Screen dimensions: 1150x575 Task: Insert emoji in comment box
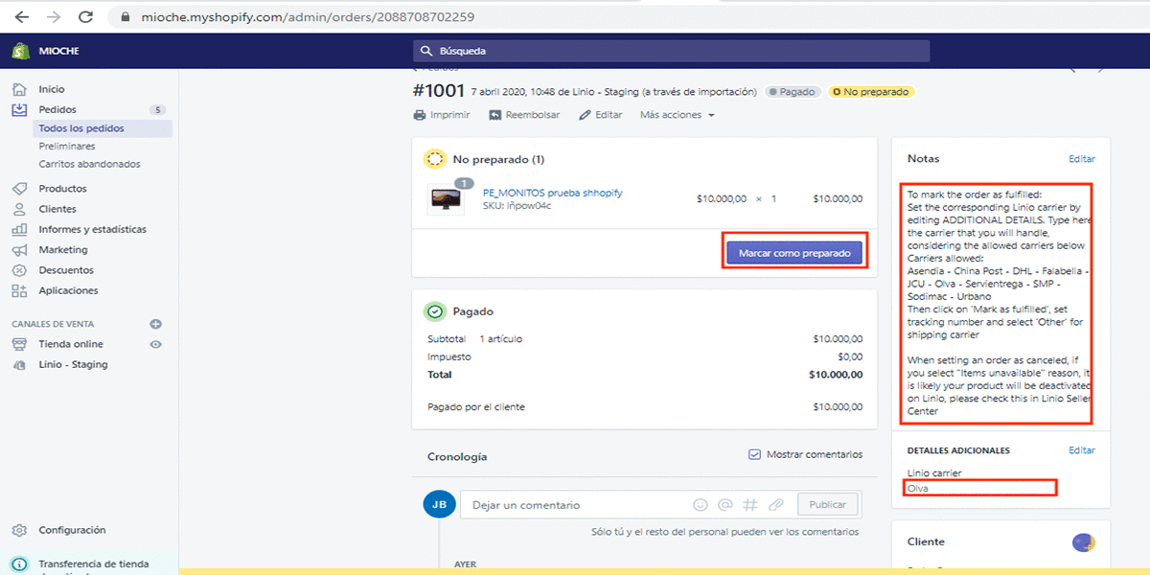point(700,505)
